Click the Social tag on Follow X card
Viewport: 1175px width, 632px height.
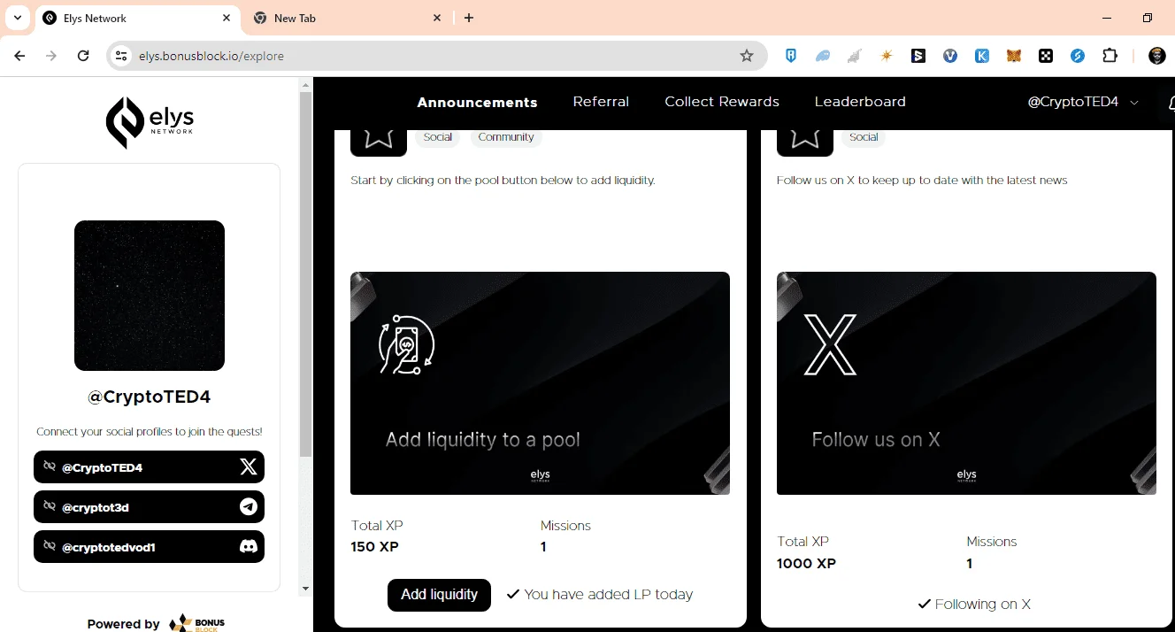[864, 137]
